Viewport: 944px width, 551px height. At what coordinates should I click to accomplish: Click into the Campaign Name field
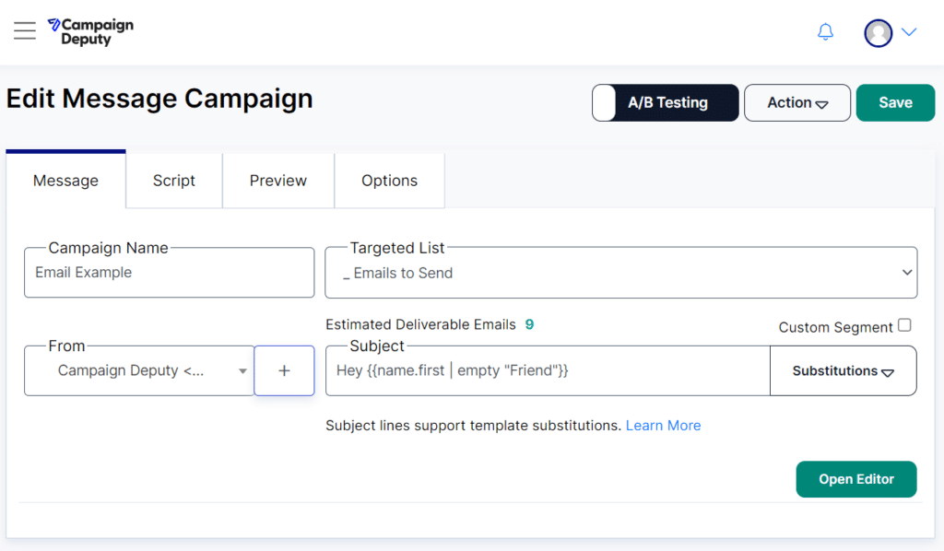pyautogui.click(x=170, y=273)
